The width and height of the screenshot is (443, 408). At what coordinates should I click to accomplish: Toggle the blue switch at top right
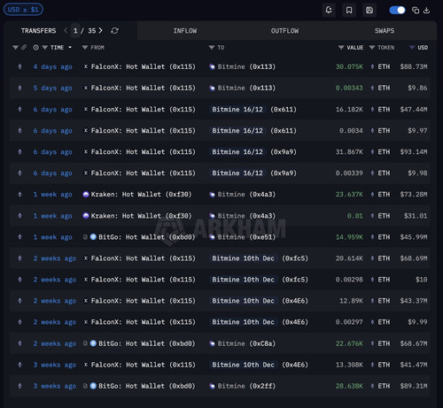coord(397,11)
